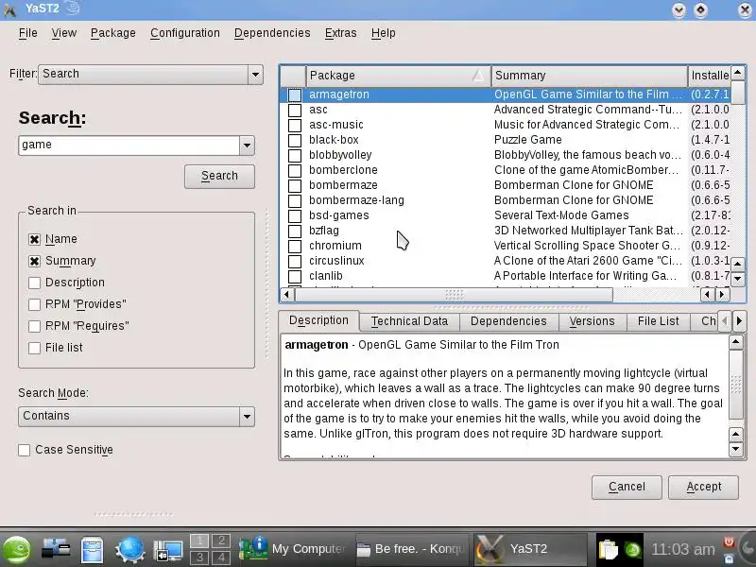756x567 pixels.
Task: Check armagetron package status box
Action: tap(295, 95)
